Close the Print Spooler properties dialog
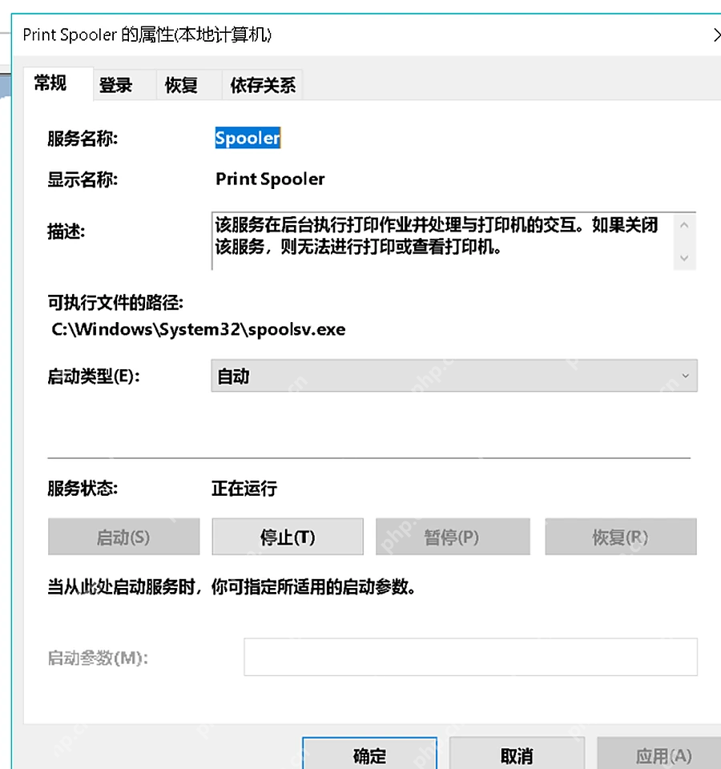The width and height of the screenshot is (721, 769). (715, 34)
